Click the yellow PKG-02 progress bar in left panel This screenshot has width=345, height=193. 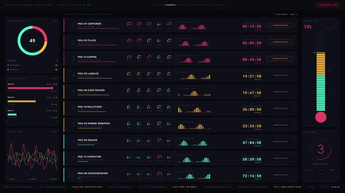click(x=22, y=101)
